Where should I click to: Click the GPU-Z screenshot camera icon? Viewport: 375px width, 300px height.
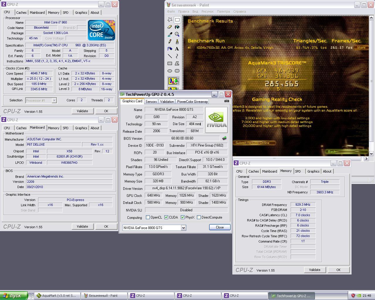(x=227, y=101)
